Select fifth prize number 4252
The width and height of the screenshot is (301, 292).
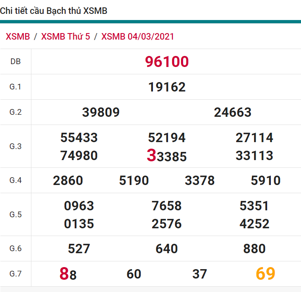point(254,224)
